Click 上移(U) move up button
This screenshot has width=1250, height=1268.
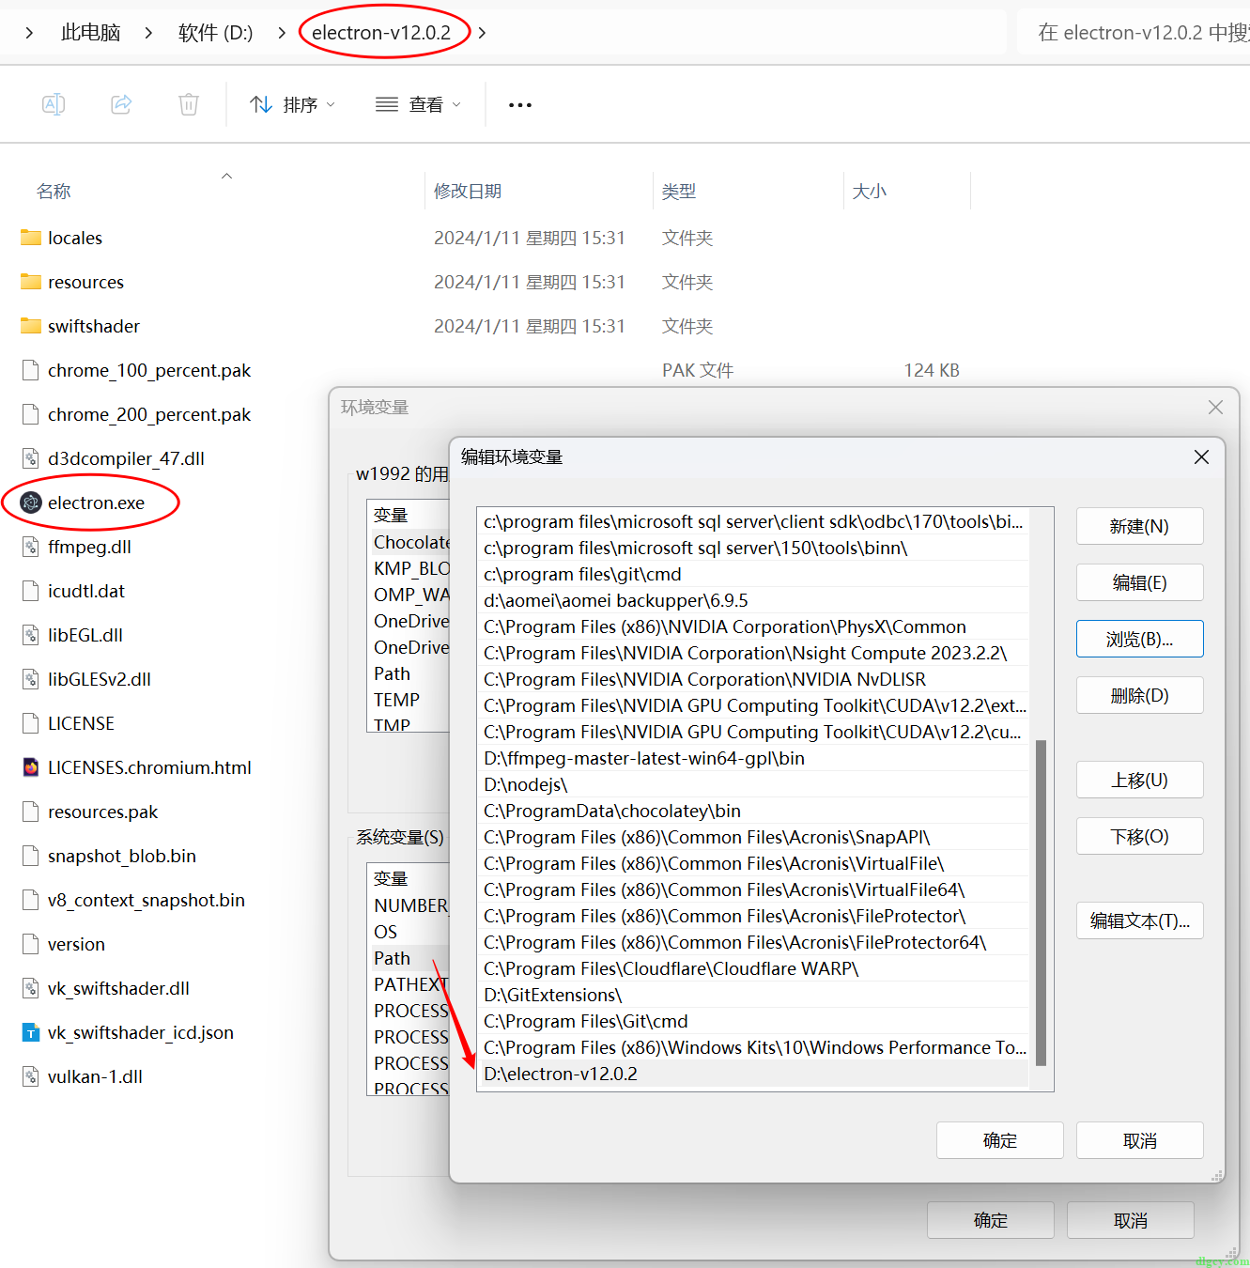(1139, 780)
